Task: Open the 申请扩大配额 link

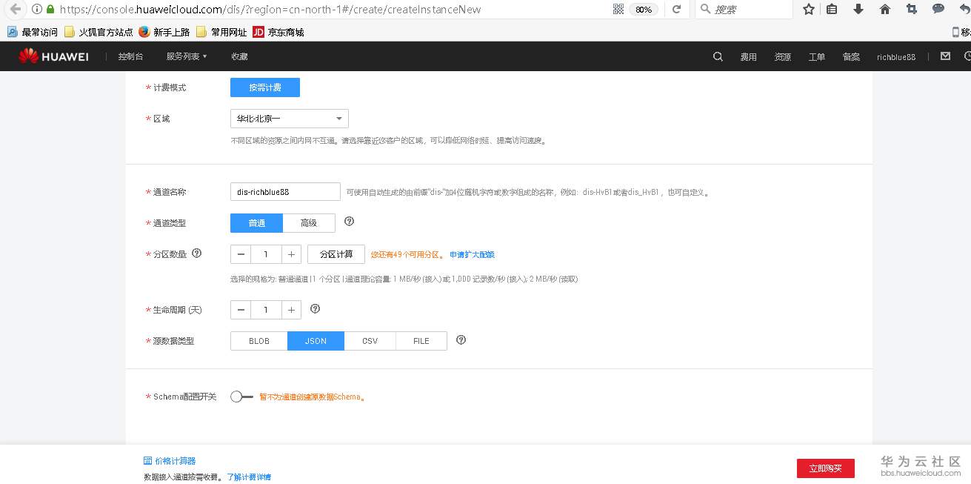Action: click(472, 253)
